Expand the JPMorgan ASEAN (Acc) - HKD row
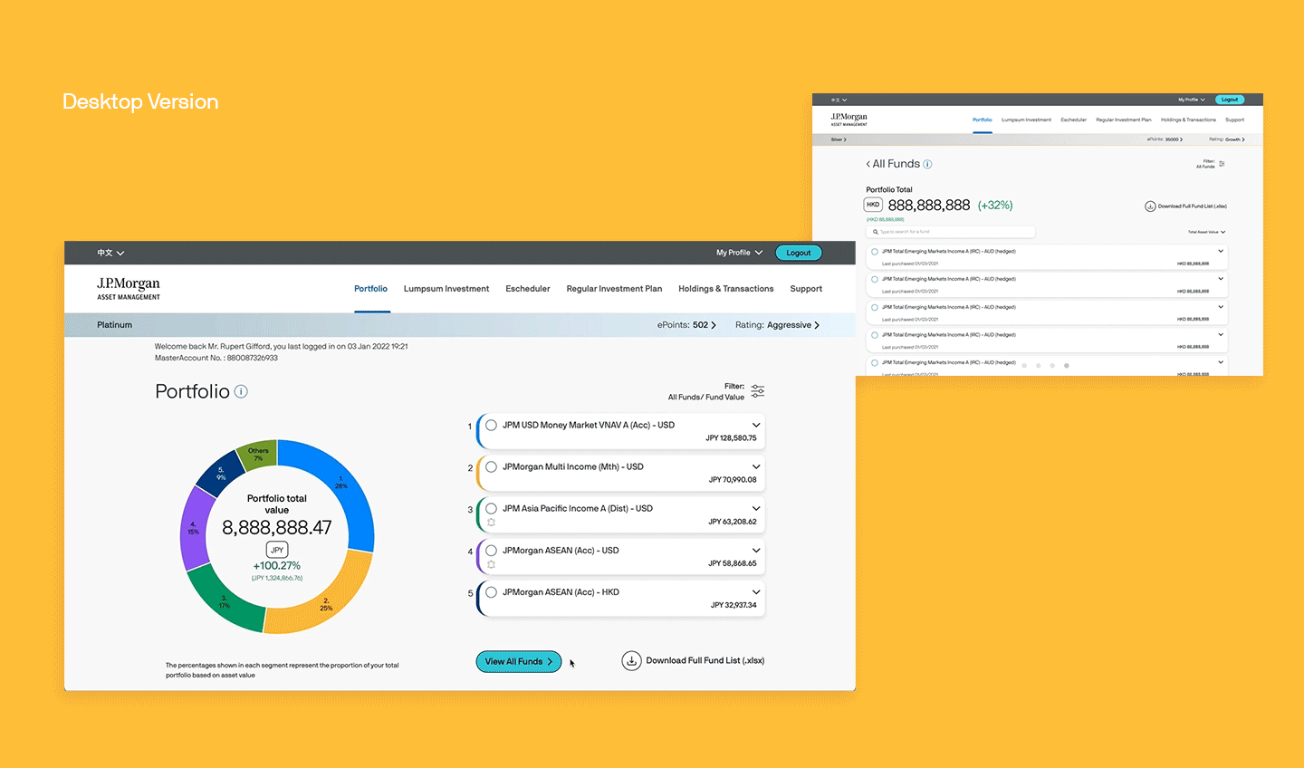Screen dimensions: 1304x768 (756, 591)
